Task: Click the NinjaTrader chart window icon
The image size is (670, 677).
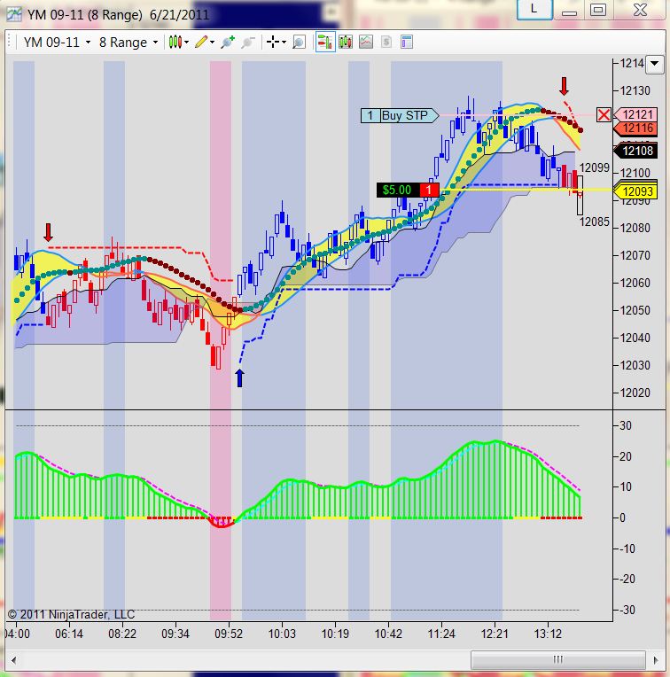Action: (14, 15)
